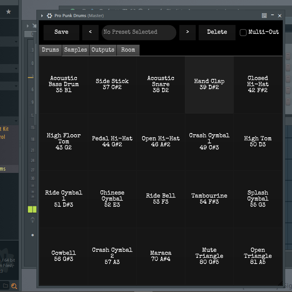Switch to the Room tab
Viewport: 292px width, 292px height.
(x=128, y=50)
